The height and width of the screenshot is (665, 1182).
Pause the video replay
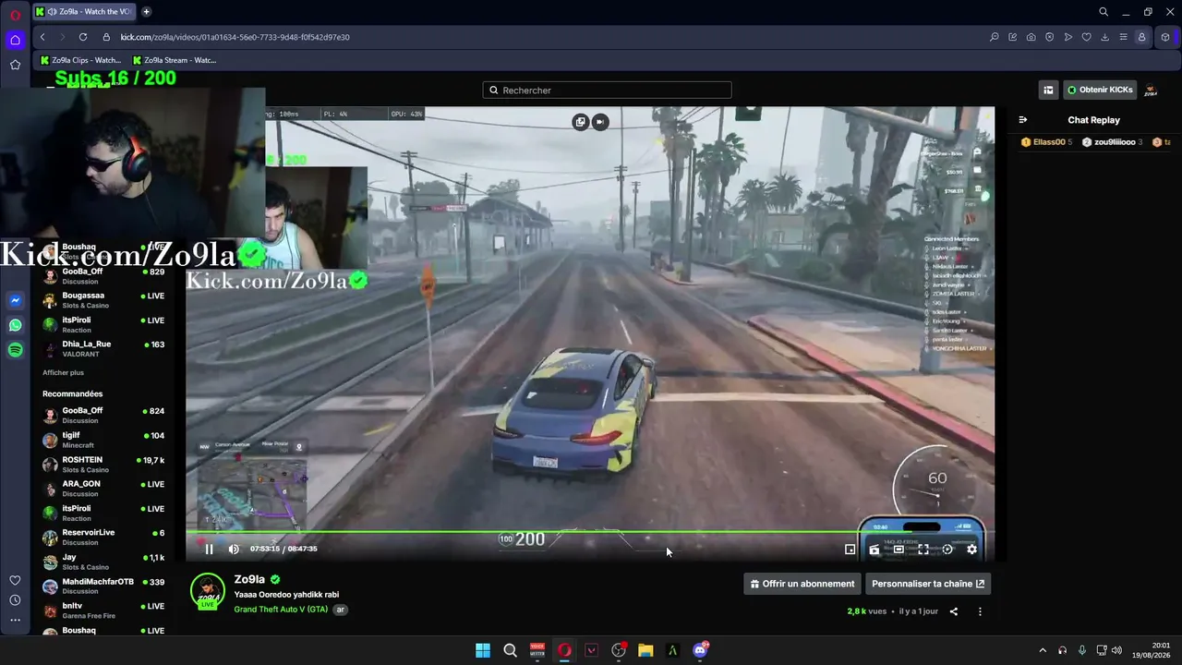pyautogui.click(x=209, y=549)
